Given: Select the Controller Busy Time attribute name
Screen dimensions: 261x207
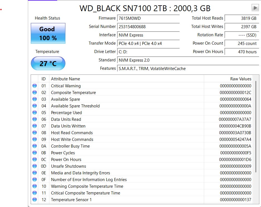Looking at the screenshot, I should 70,146.
